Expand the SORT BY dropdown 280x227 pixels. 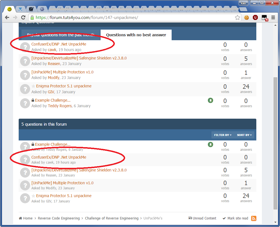click(x=244, y=135)
